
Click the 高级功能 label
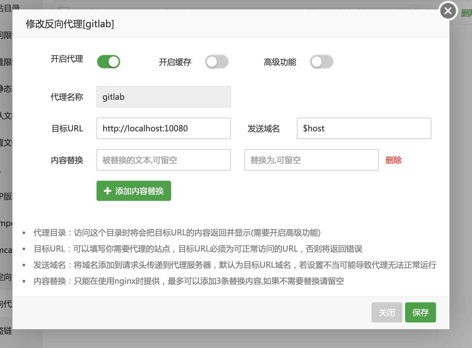(x=280, y=62)
